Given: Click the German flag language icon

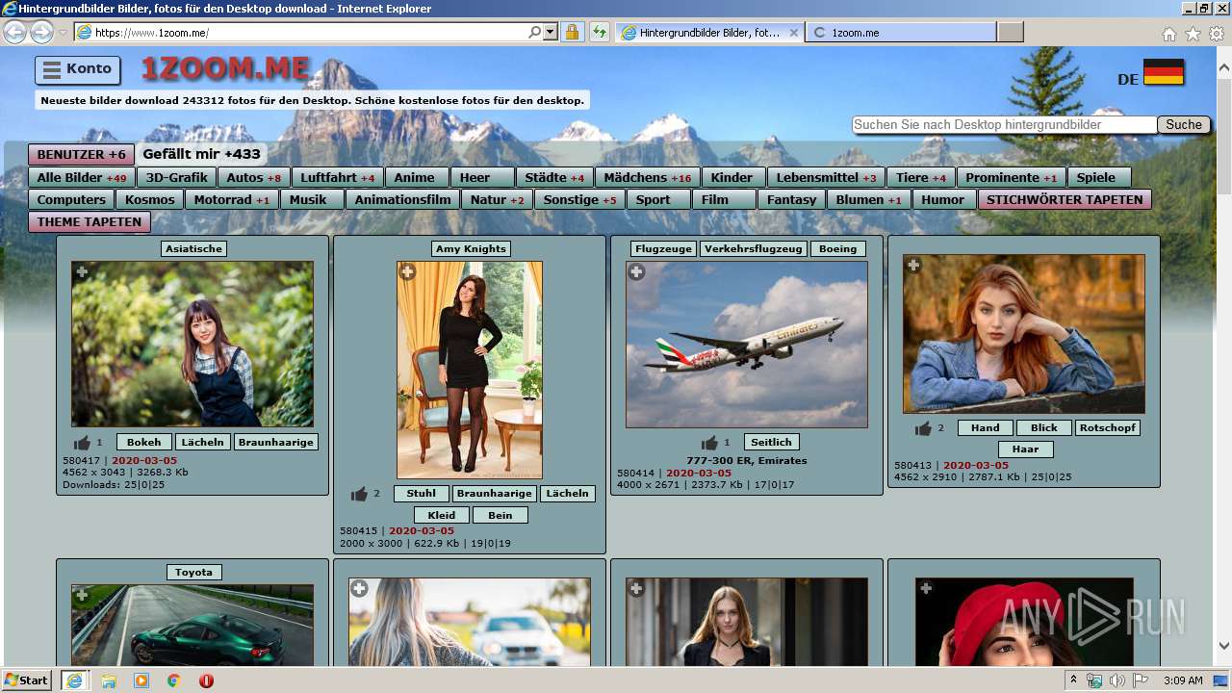Looking at the screenshot, I should (1164, 73).
